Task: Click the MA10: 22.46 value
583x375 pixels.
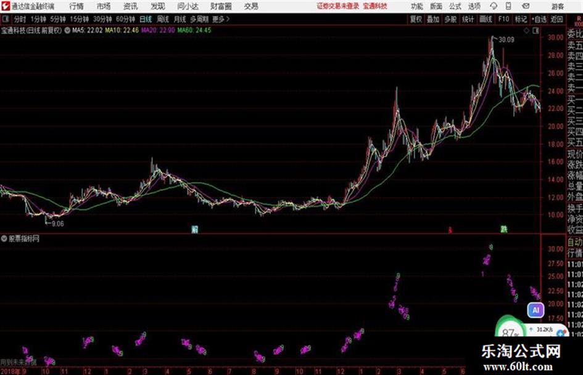Action: (122, 30)
